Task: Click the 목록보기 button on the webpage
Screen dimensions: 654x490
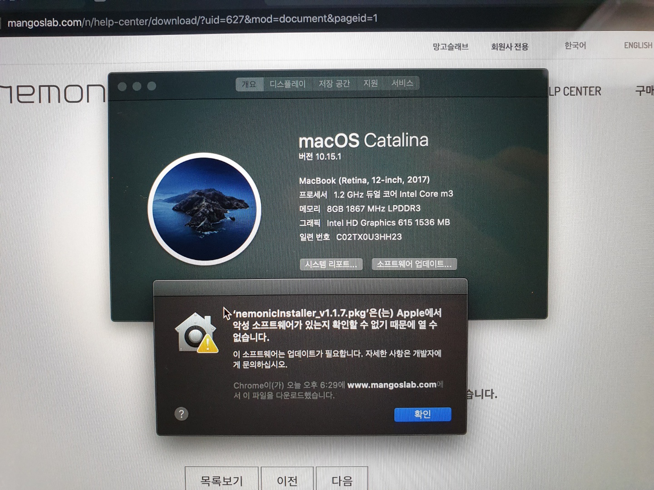Action: tap(222, 480)
